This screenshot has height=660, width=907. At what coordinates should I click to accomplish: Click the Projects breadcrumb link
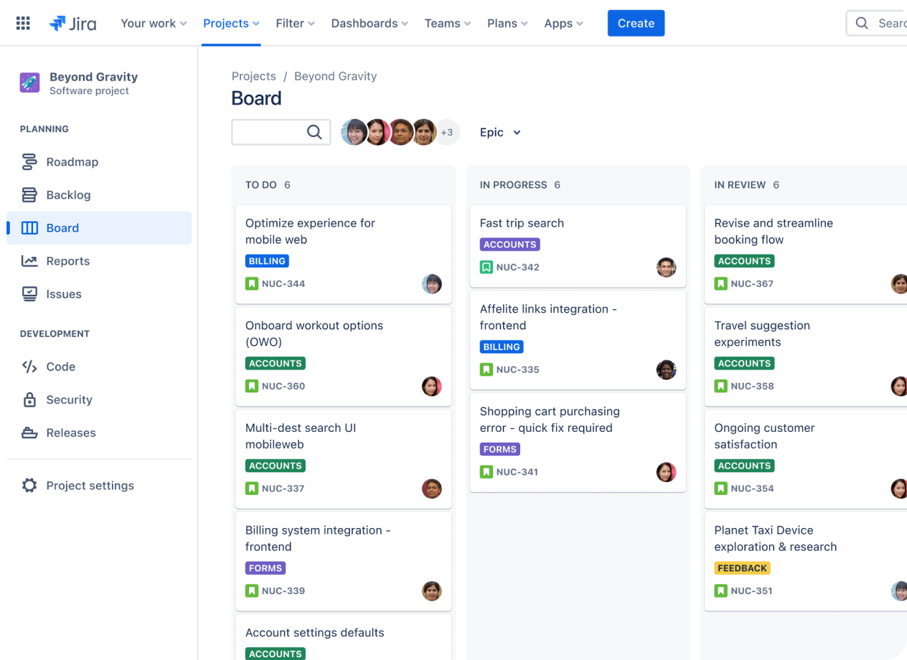[x=253, y=76]
